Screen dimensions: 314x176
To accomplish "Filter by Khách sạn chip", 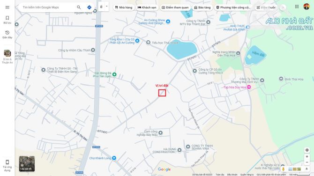I will click(x=147, y=7).
